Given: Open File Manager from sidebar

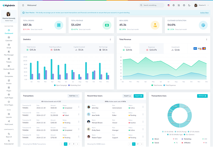Looking at the screenshot, I should click(x=9, y=53).
